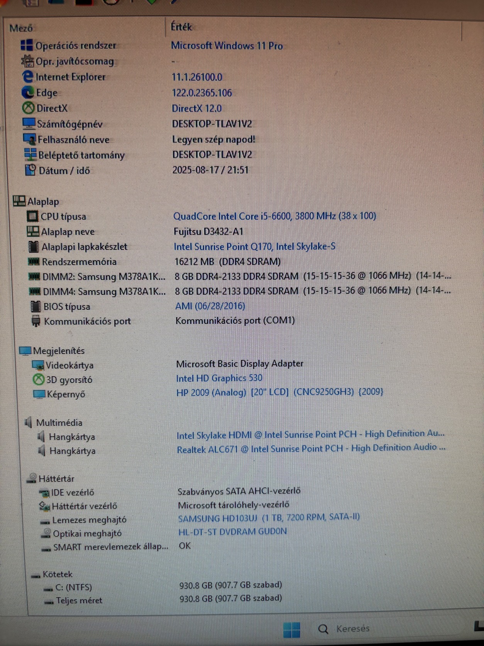The height and width of the screenshot is (646, 484).
Task: Click the Alaplap section motherboard icon
Action: pos(19,201)
